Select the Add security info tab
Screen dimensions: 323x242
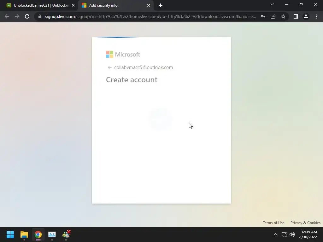pos(115,5)
